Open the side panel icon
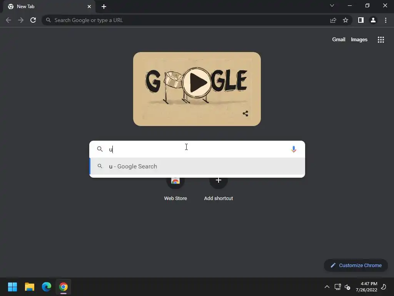 point(361,20)
